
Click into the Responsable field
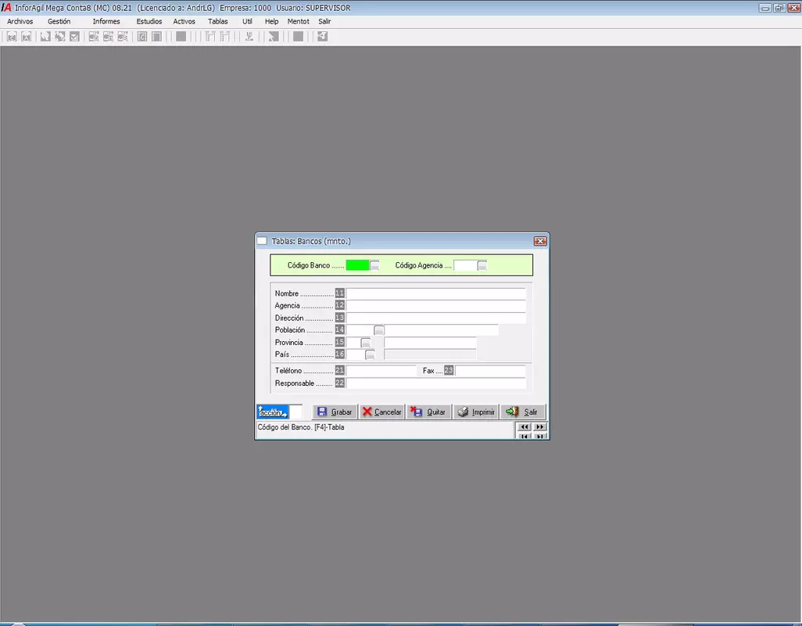(435, 383)
